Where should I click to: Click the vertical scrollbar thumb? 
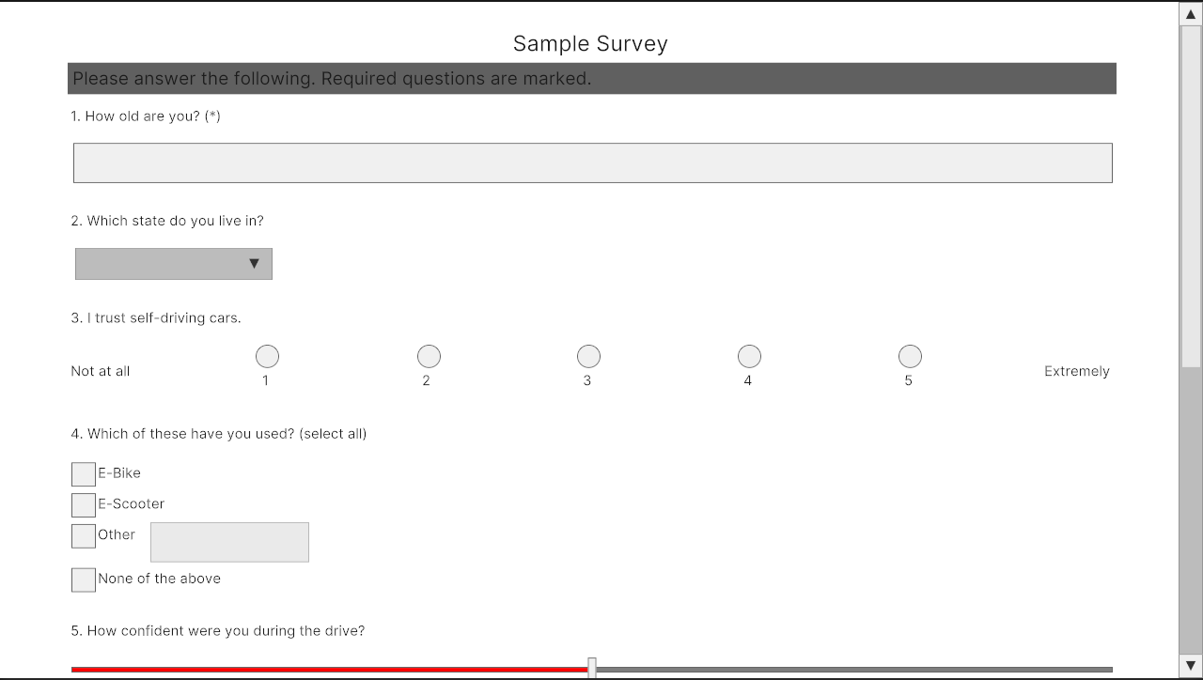[1191, 195]
